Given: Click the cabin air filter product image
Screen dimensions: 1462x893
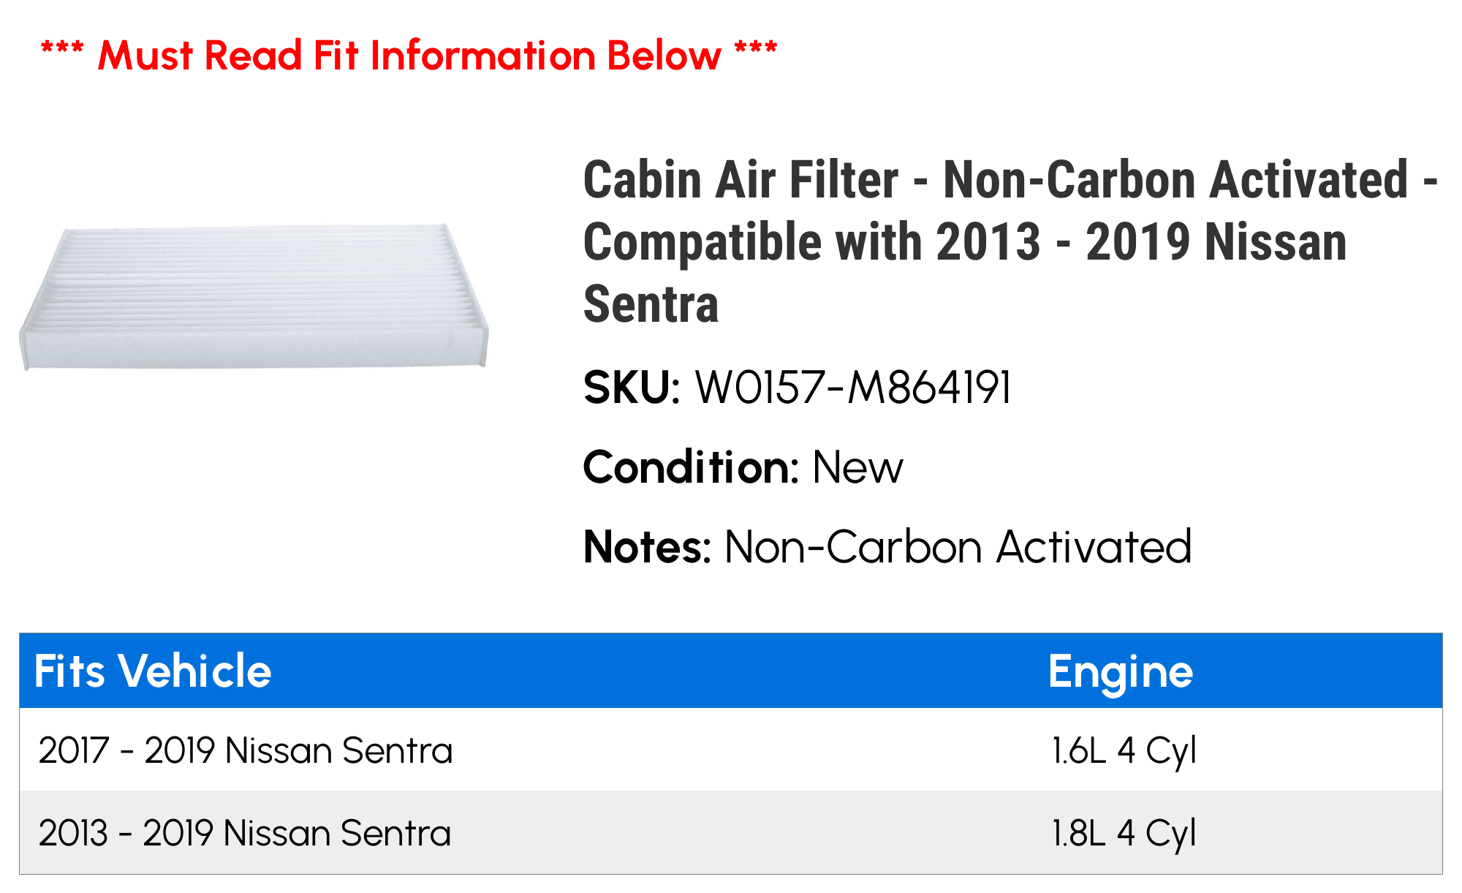Looking at the screenshot, I should (x=254, y=296).
